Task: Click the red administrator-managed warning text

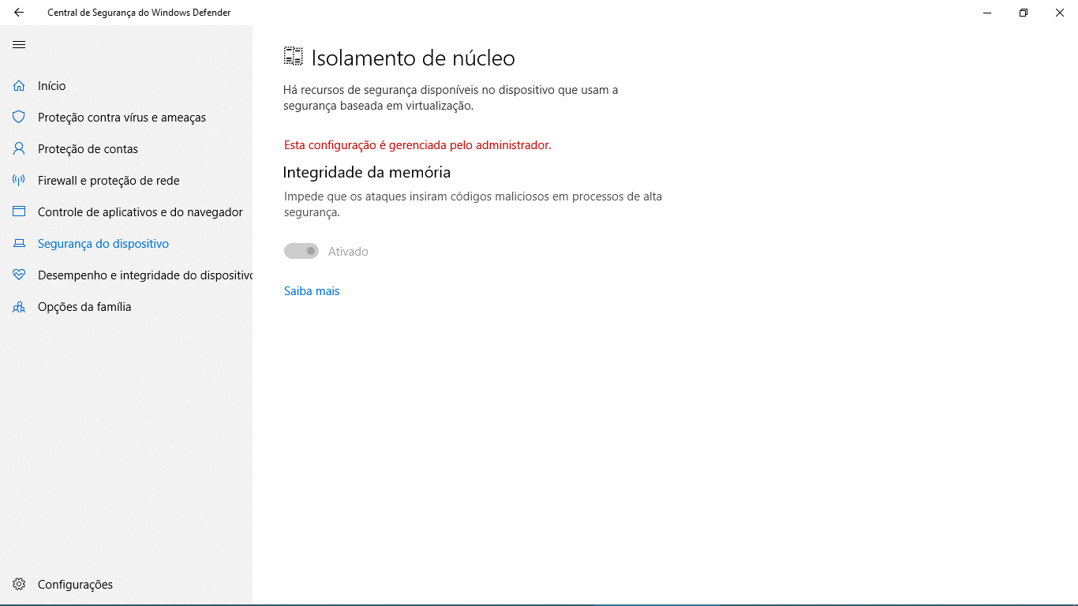Action: click(x=417, y=145)
